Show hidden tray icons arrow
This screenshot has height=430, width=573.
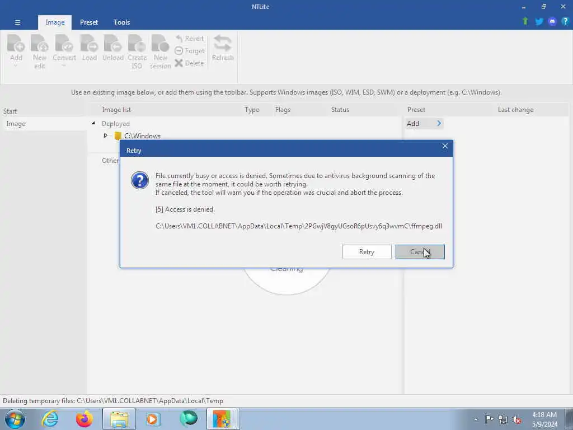pos(476,419)
